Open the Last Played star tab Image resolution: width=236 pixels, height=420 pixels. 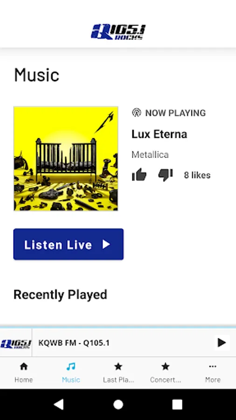tap(118, 366)
